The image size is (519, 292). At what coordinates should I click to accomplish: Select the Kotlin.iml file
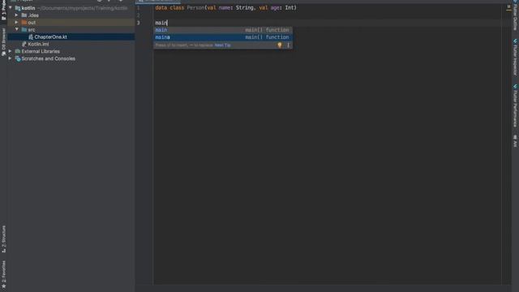coord(38,45)
